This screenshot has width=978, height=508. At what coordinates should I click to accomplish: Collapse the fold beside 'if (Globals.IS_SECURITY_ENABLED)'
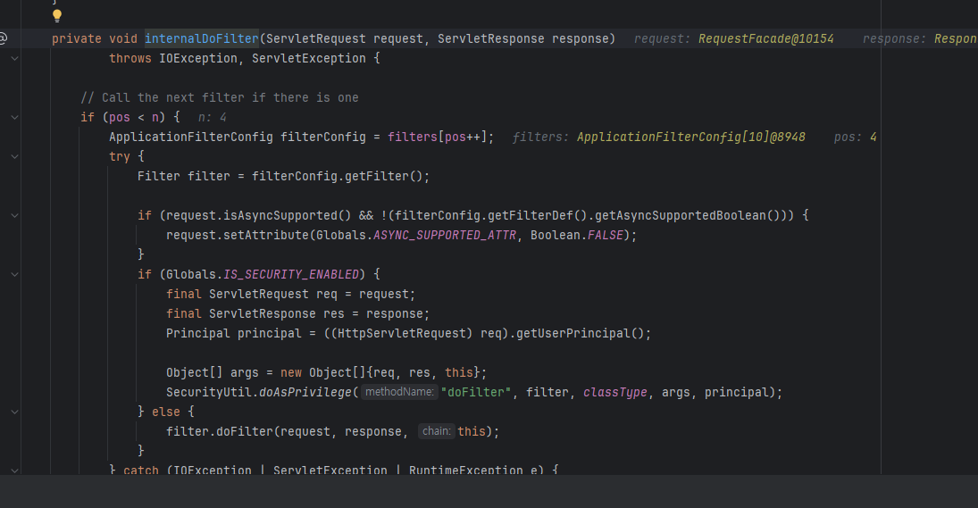[14, 274]
